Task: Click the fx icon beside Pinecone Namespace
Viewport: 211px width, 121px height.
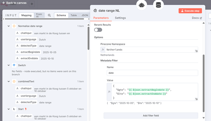Action: (103, 50)
